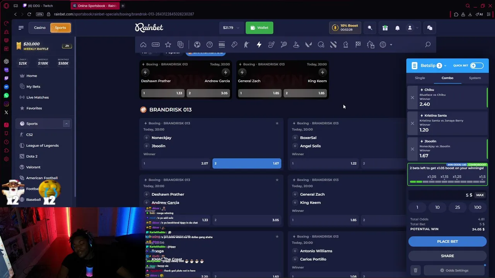Switch to the Casino tab
495x278 pixels.
[x=40, y=28]
